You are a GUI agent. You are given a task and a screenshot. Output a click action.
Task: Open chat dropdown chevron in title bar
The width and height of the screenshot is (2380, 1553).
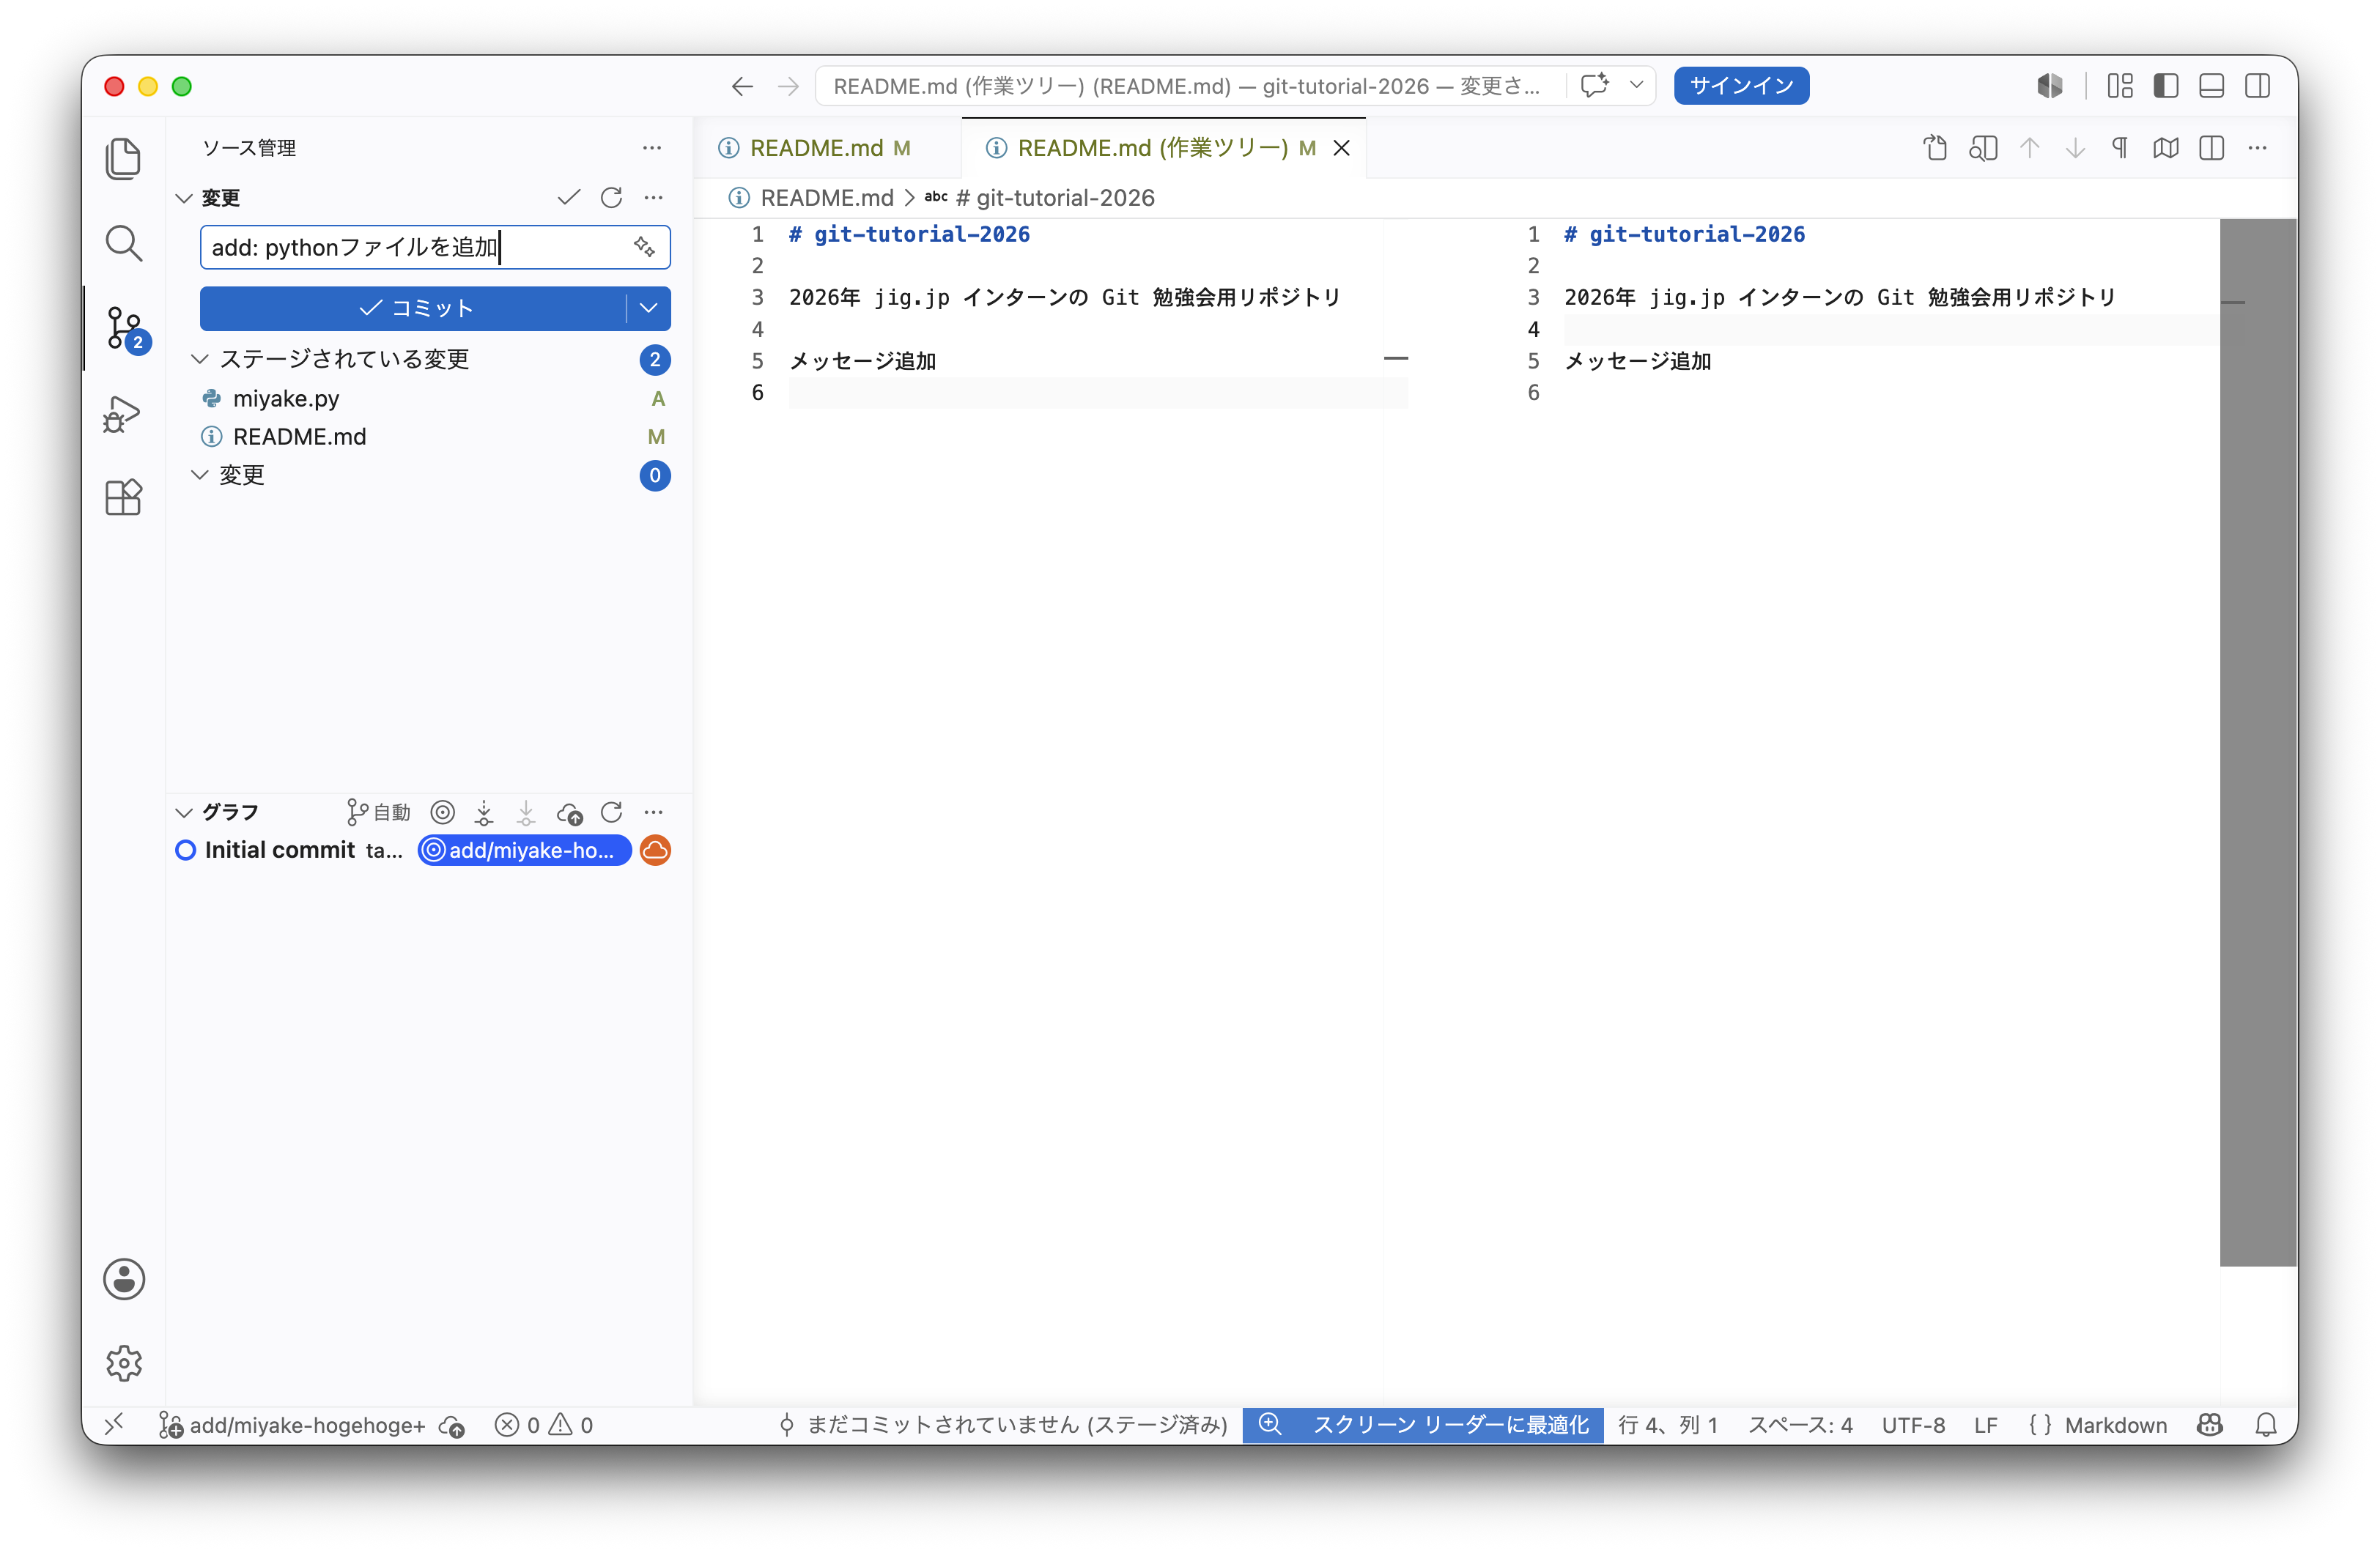tap(1636, 85)
